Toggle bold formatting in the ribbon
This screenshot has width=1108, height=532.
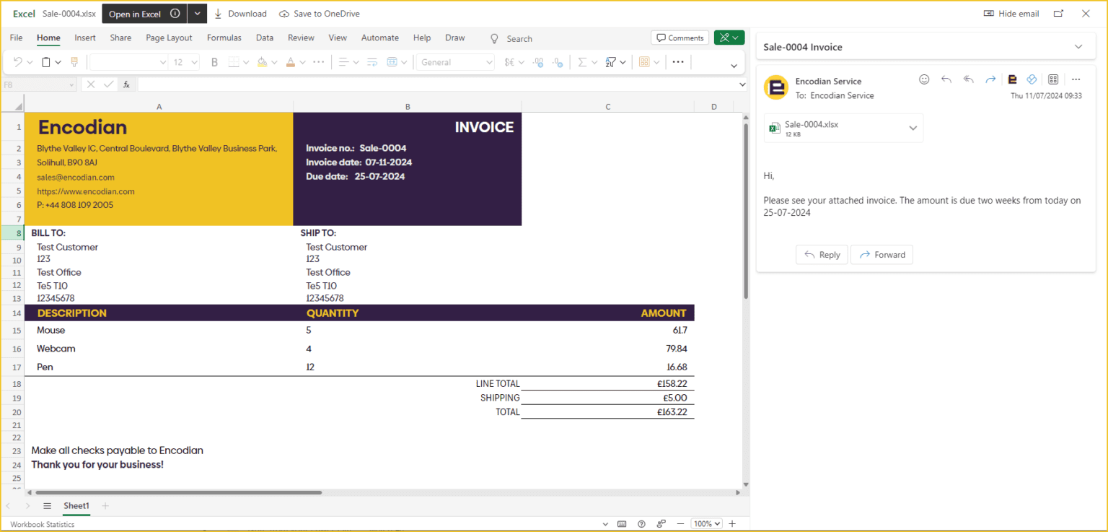214,62
